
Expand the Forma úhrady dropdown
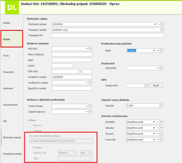coord(90,106)
